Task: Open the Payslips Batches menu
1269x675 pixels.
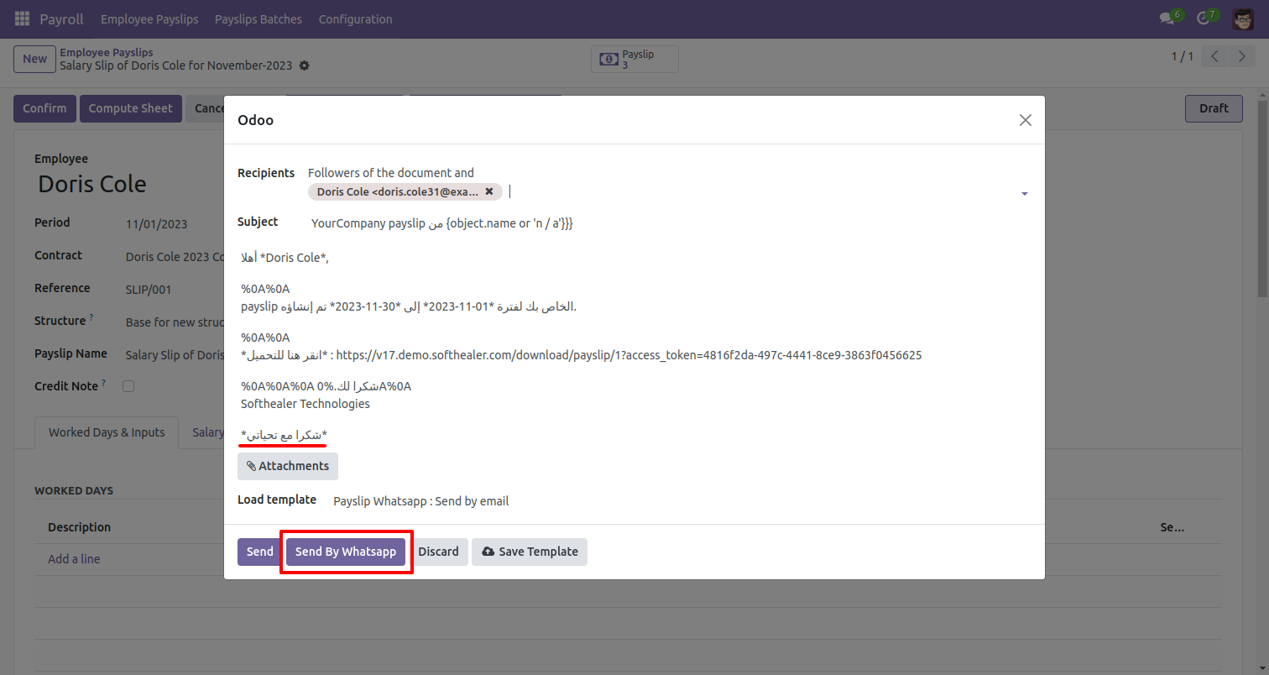Action: (258, 18)
